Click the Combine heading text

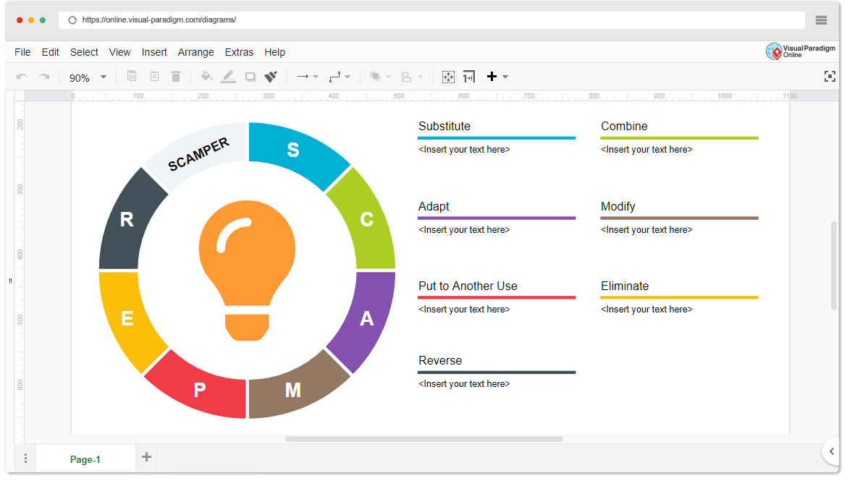click(624, 127)
